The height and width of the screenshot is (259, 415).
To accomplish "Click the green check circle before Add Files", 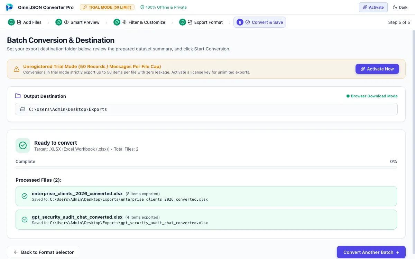I will click(11, 22).
